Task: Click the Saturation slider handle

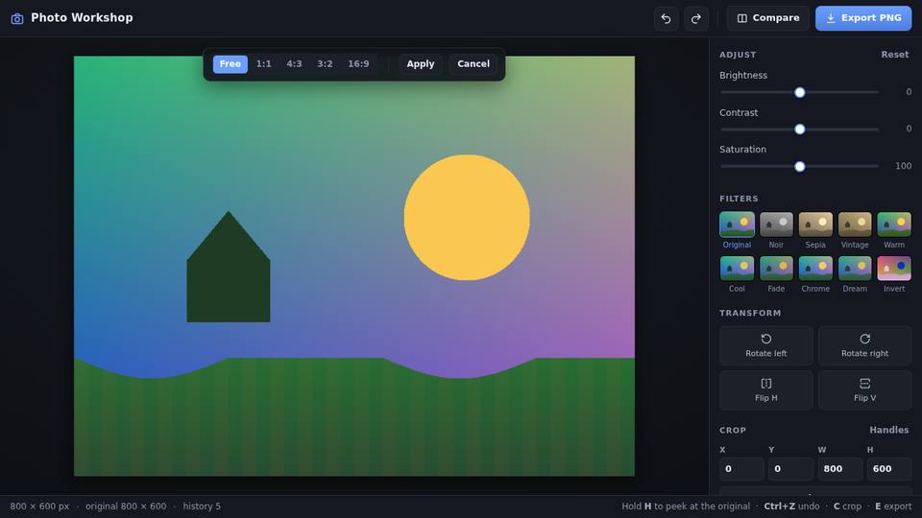Action: 800,167
